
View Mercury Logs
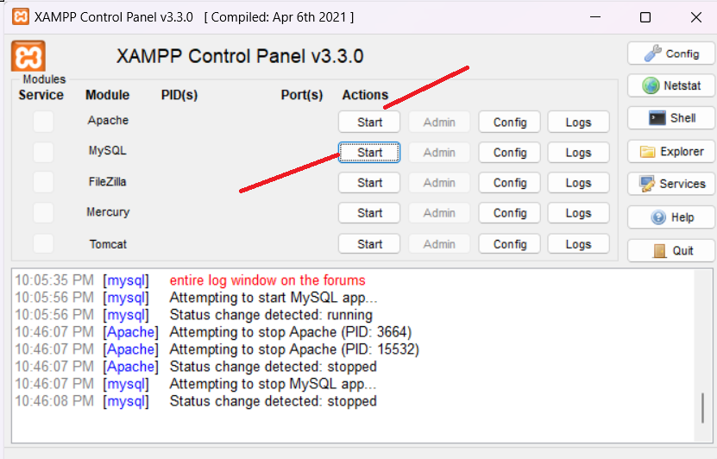(578, 213)
